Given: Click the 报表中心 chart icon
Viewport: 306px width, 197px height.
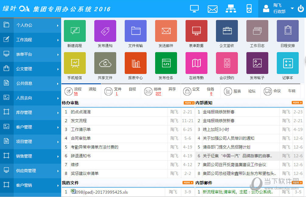Looking at the screenshot, I should pos(135,63).
